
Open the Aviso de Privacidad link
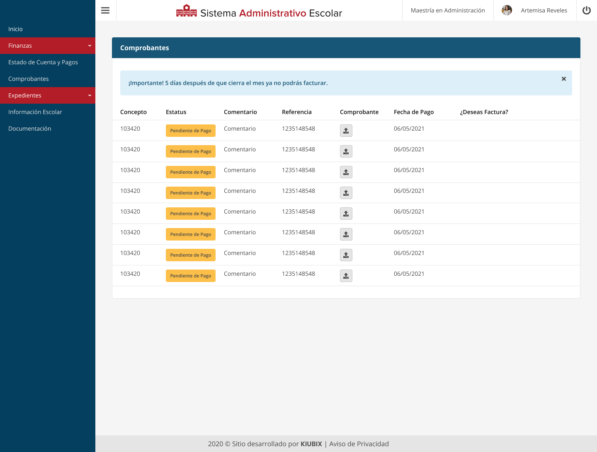(x=359, y=444)
